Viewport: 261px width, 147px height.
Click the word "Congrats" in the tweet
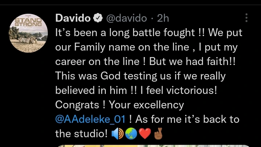tap(75, 105)
